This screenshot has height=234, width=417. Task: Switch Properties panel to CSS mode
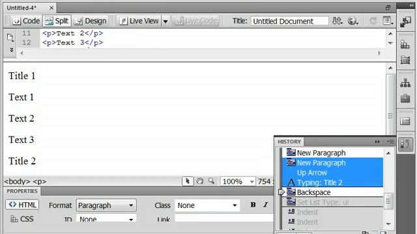pyautogui.click(x=22, y=219)
